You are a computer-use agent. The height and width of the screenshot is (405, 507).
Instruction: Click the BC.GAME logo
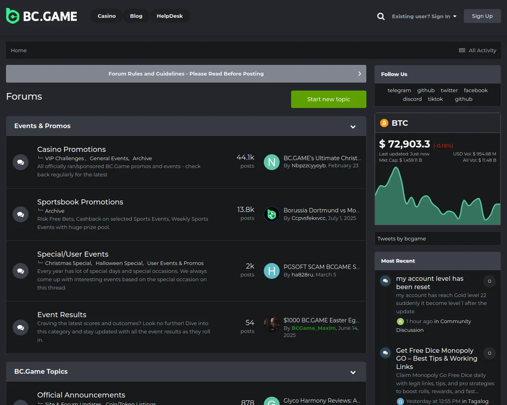[x=42, y=16]
